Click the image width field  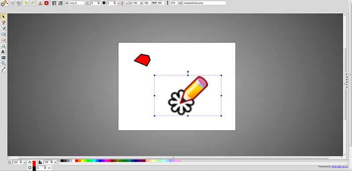click(x=161, y=3)
